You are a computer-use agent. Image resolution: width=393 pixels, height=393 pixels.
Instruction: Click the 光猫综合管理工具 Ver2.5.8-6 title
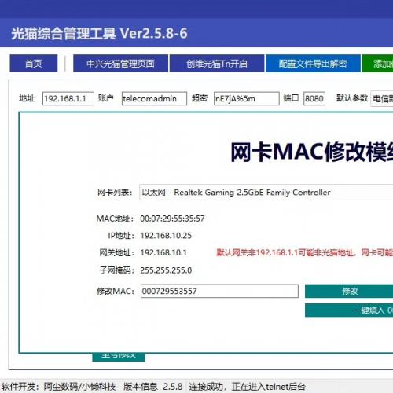(x=99, y=34)
